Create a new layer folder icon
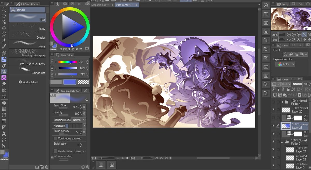The width and height of the screenshot is (311, 170). point(285,95)
